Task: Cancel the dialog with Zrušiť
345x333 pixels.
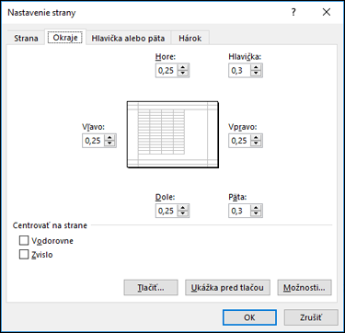Action: (311, 317)
